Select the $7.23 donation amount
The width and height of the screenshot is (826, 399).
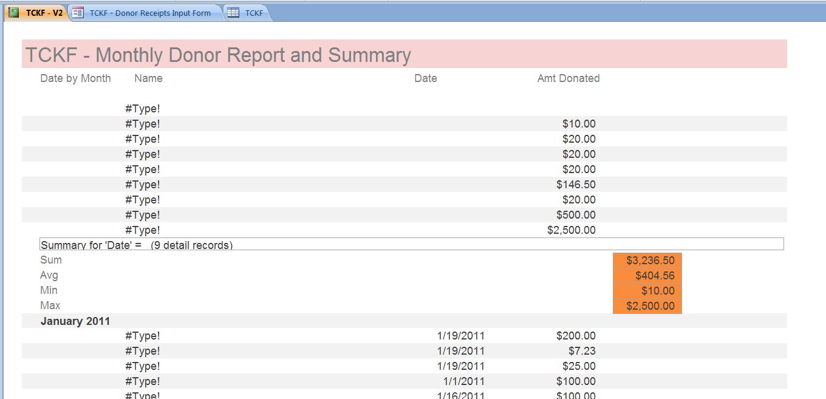[x=582, y=351]
